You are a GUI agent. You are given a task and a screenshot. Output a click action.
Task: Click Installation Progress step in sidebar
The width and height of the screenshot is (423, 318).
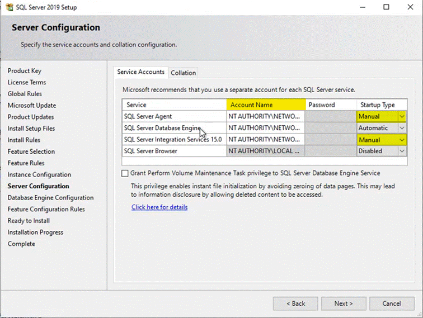pos(35,232)
